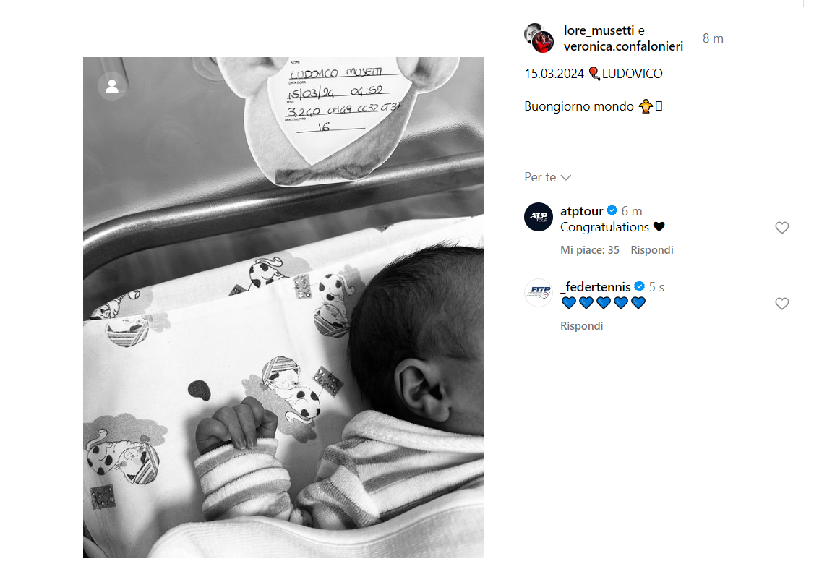This screenshot has width=827, height=564.
Task: Expand the "Per te" comment sort dropdown
Action: pyautogui.click(x=547, y=177)
